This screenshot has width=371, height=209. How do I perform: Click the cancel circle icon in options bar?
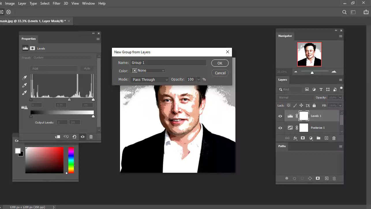coord(9,12)
